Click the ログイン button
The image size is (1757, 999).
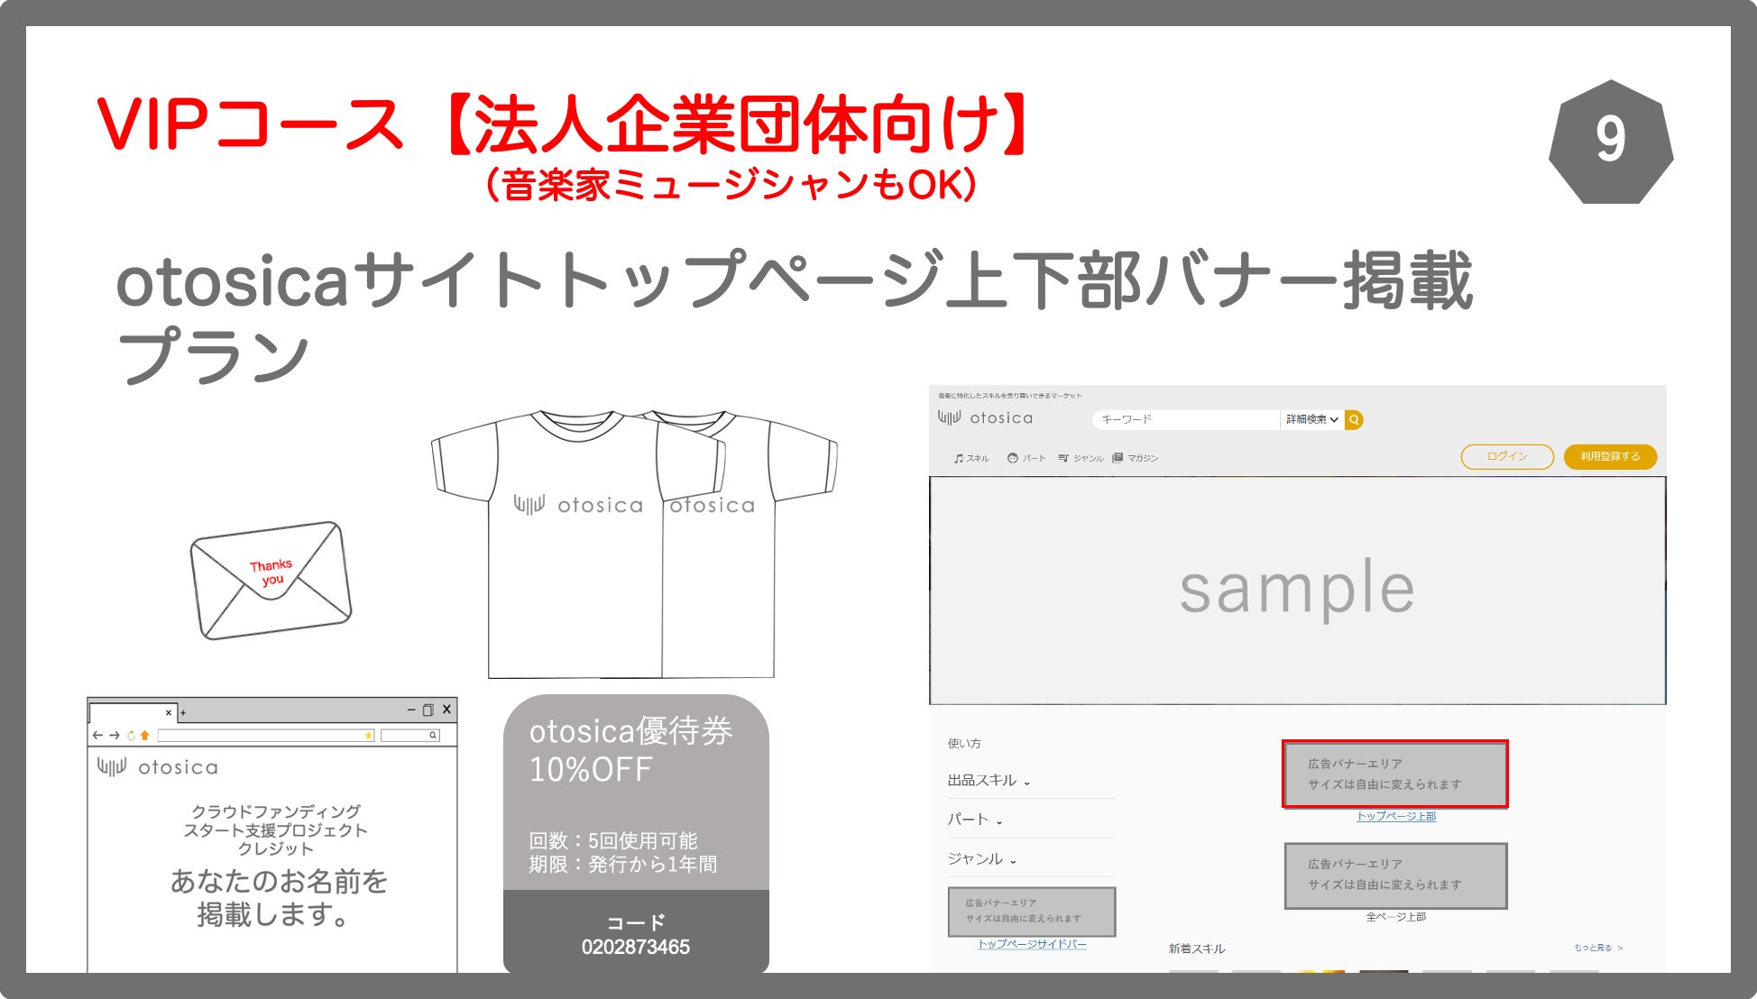1506,456
